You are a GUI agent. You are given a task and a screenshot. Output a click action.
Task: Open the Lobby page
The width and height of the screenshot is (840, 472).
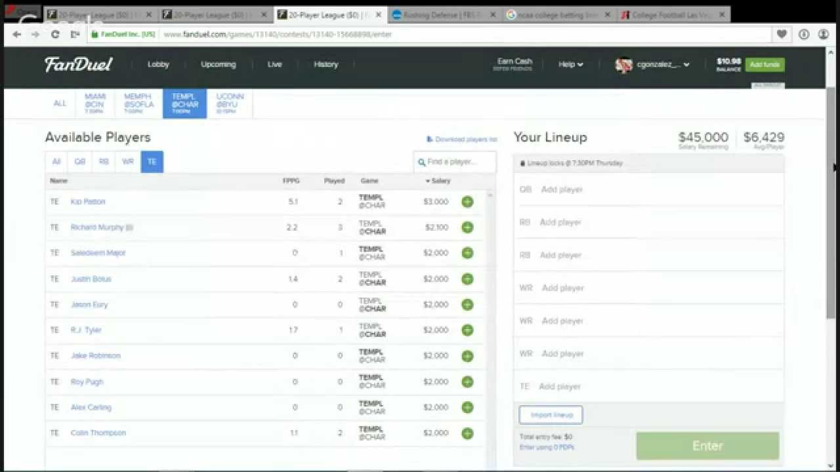coord(158,64)
